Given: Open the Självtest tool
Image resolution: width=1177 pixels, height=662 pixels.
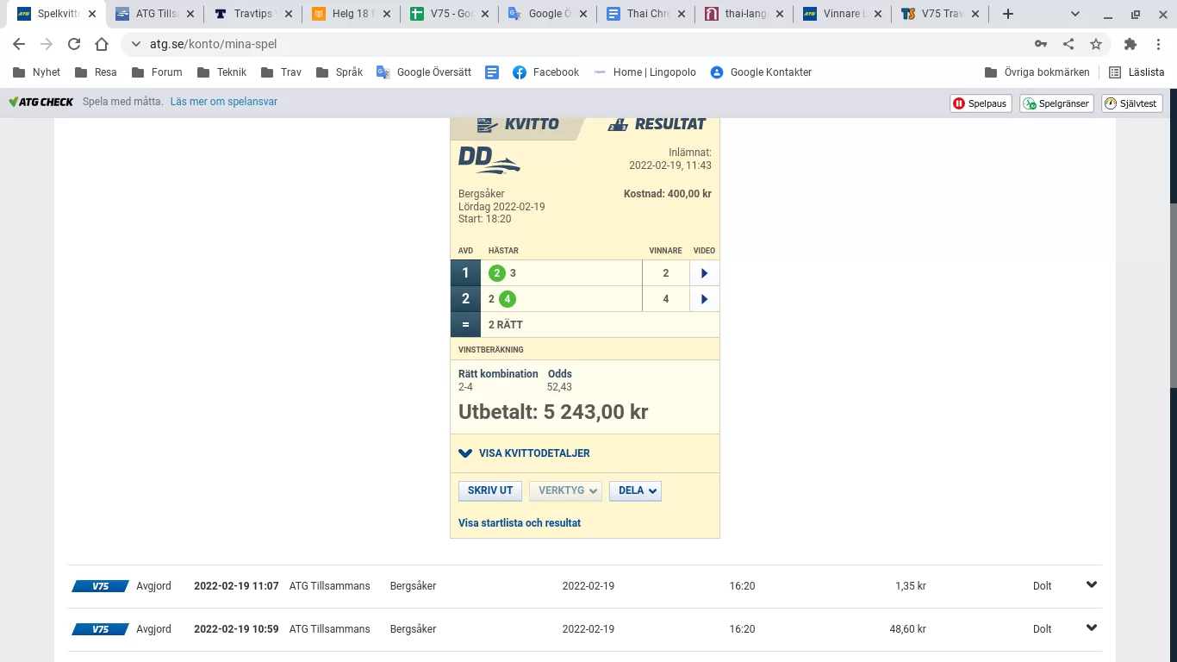Looking at the screenshot, I should [1132, 103].
